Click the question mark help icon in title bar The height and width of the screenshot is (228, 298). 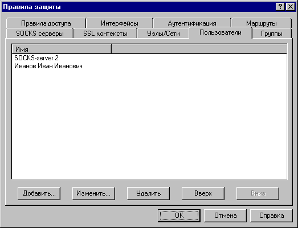click(280, 7)
